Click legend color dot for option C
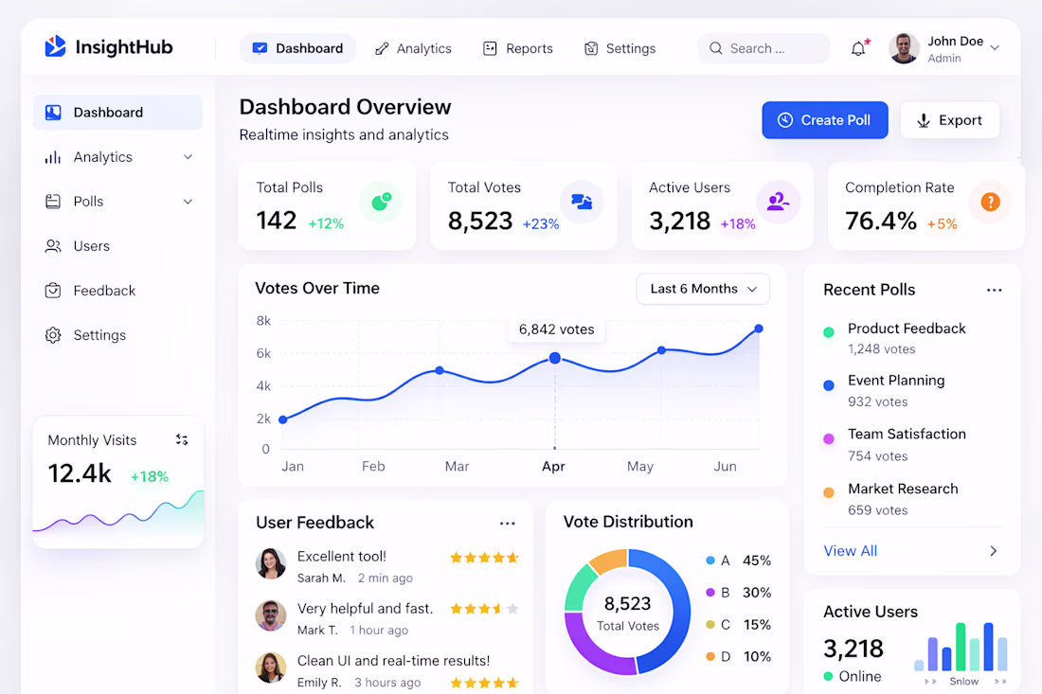Viewport: 1042px width, 694px height. click(x=710, y=624)
